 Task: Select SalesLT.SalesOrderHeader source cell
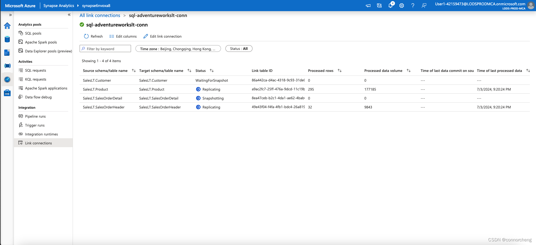pos(104,107)
